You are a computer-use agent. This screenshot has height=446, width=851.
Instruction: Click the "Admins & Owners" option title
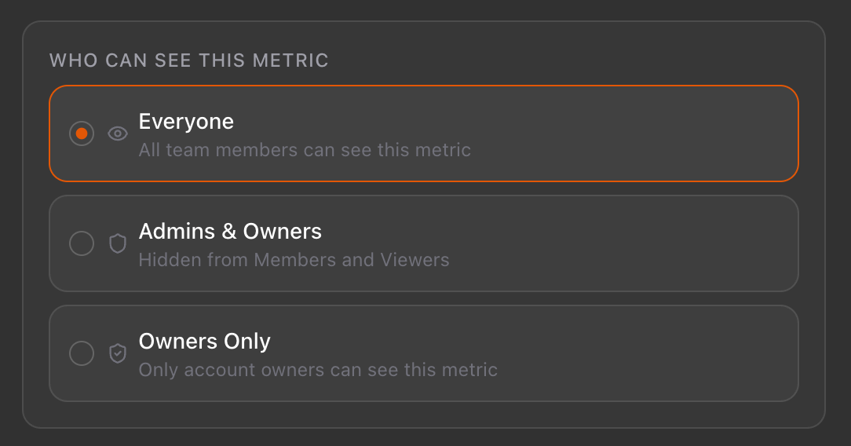[x=230, y=232]
